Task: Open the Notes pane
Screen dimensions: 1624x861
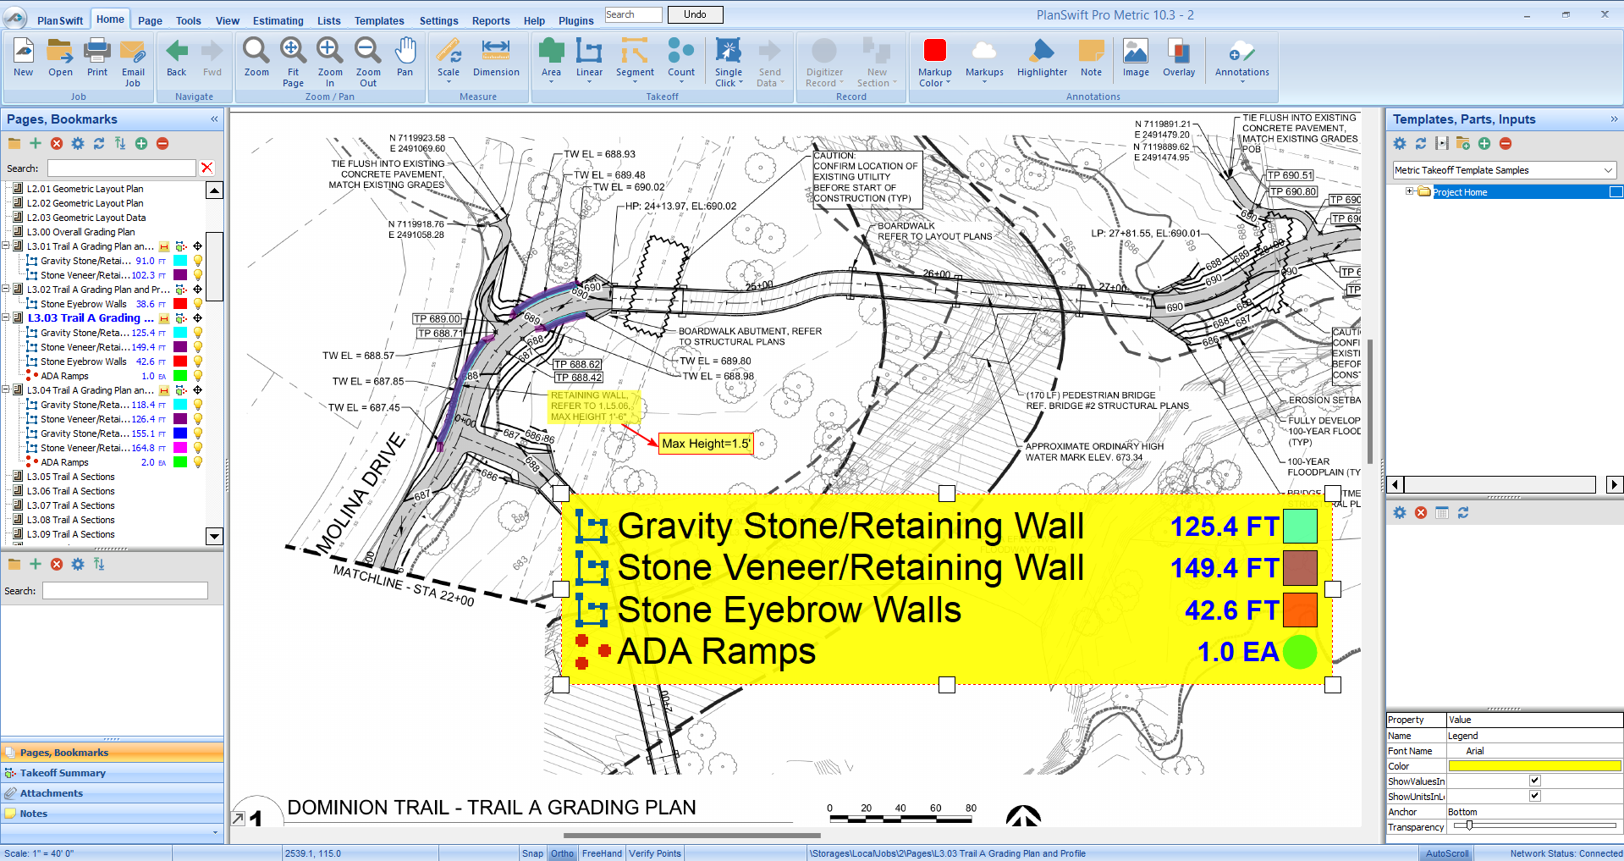Action: coord(112,814)
